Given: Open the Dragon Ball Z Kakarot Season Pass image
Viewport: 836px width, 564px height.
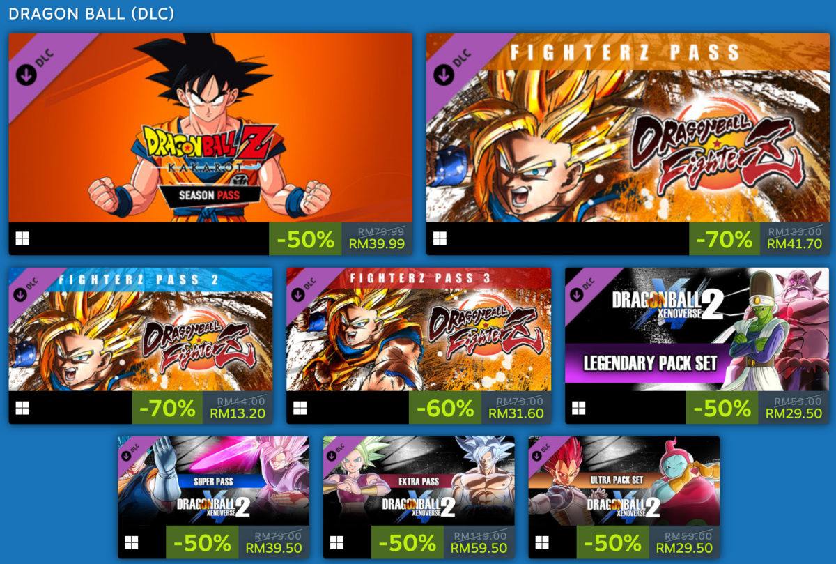Looking at the screenshot, I should coord(210,128).
